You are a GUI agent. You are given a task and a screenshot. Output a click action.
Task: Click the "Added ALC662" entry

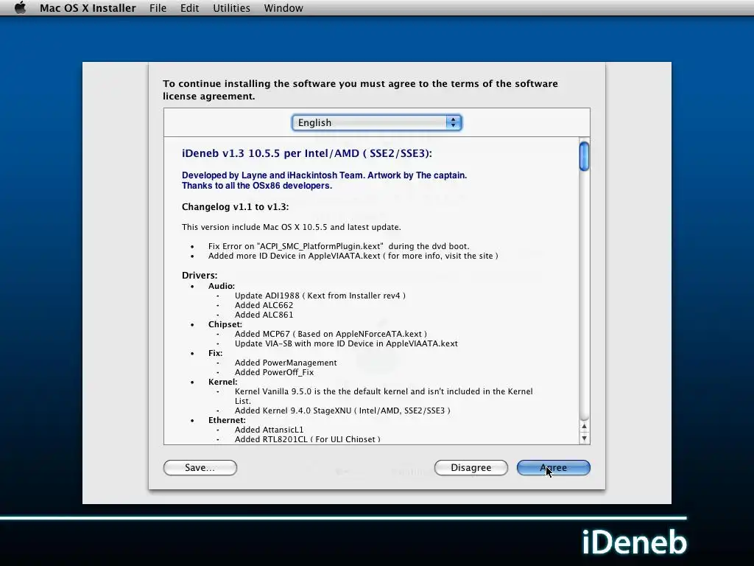[x=264, y=305]
